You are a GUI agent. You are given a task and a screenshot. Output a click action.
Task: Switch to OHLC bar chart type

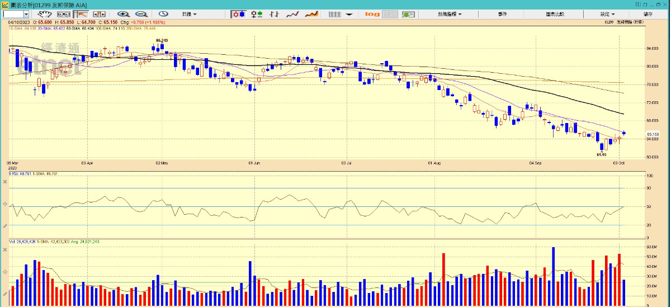pos(274,14)
